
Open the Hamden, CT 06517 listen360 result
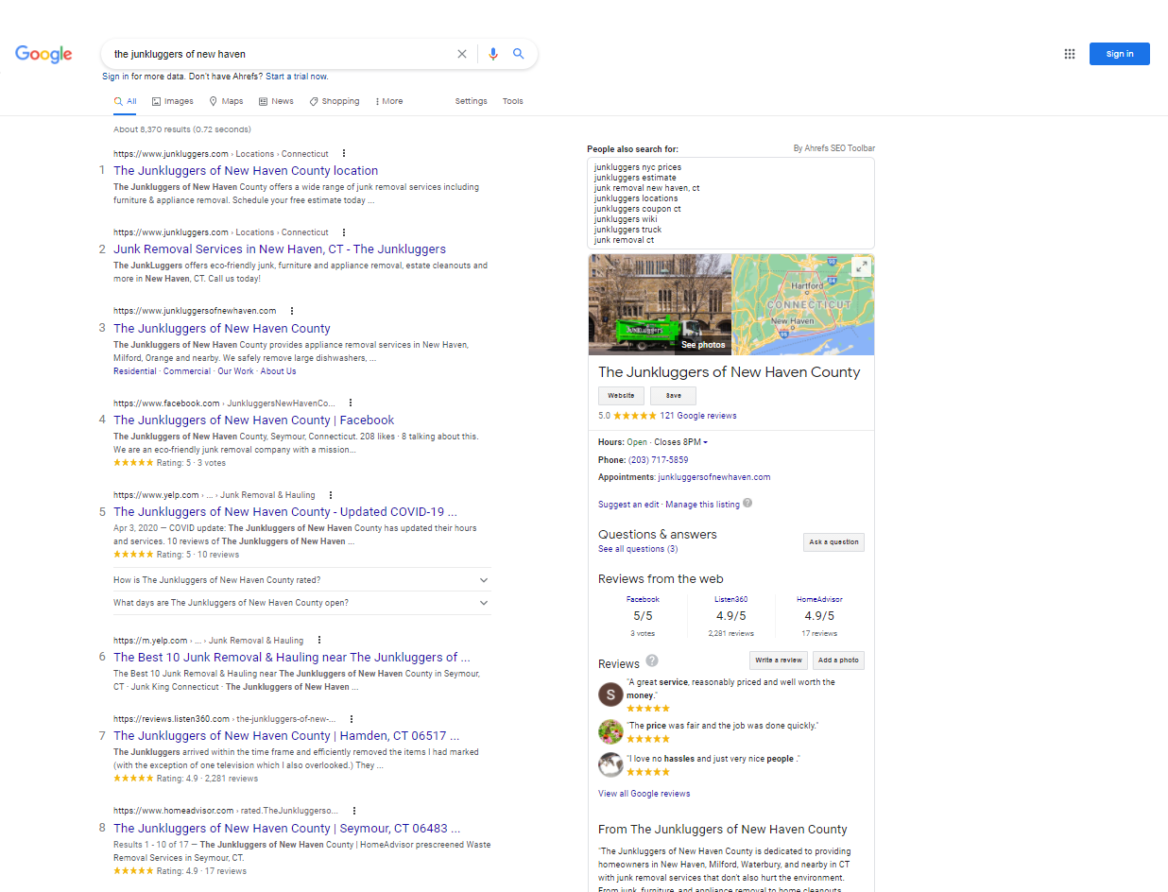tap(286, 736)
